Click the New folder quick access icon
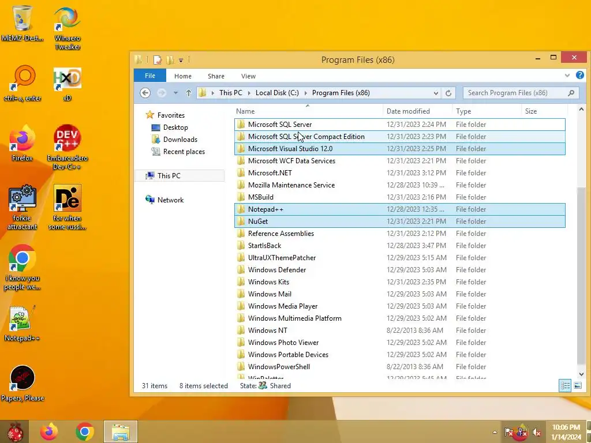 170,60
